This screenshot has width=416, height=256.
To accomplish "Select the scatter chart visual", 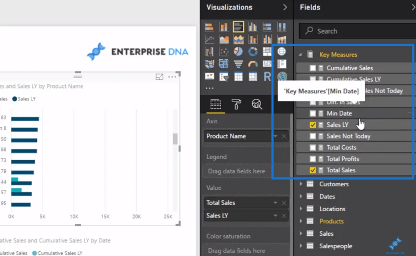I will (224, 52).
